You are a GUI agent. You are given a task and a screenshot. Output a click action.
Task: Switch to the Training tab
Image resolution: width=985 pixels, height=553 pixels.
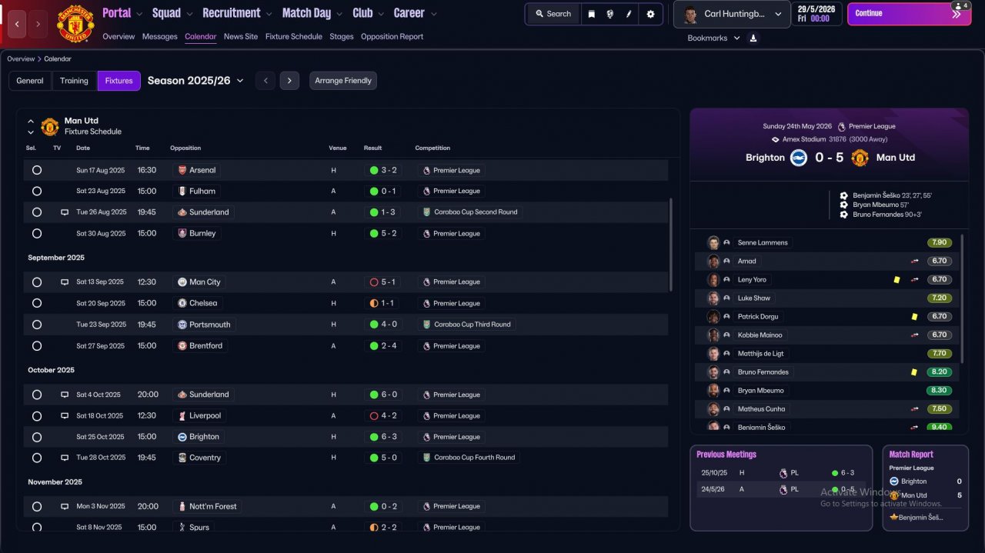pyautogui.click(x=74, y=81)
